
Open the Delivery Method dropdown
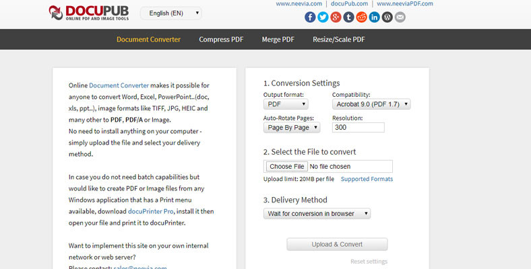coord(317,214)
